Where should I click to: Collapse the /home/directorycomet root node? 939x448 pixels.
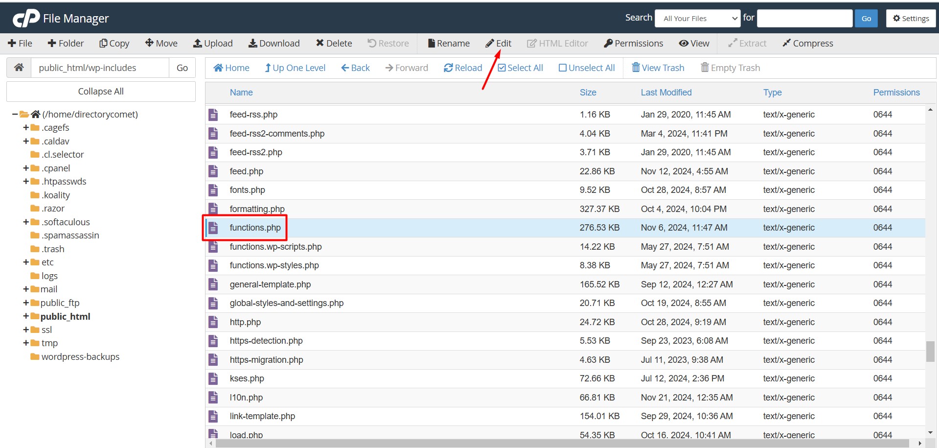click(x=15, y=114)
